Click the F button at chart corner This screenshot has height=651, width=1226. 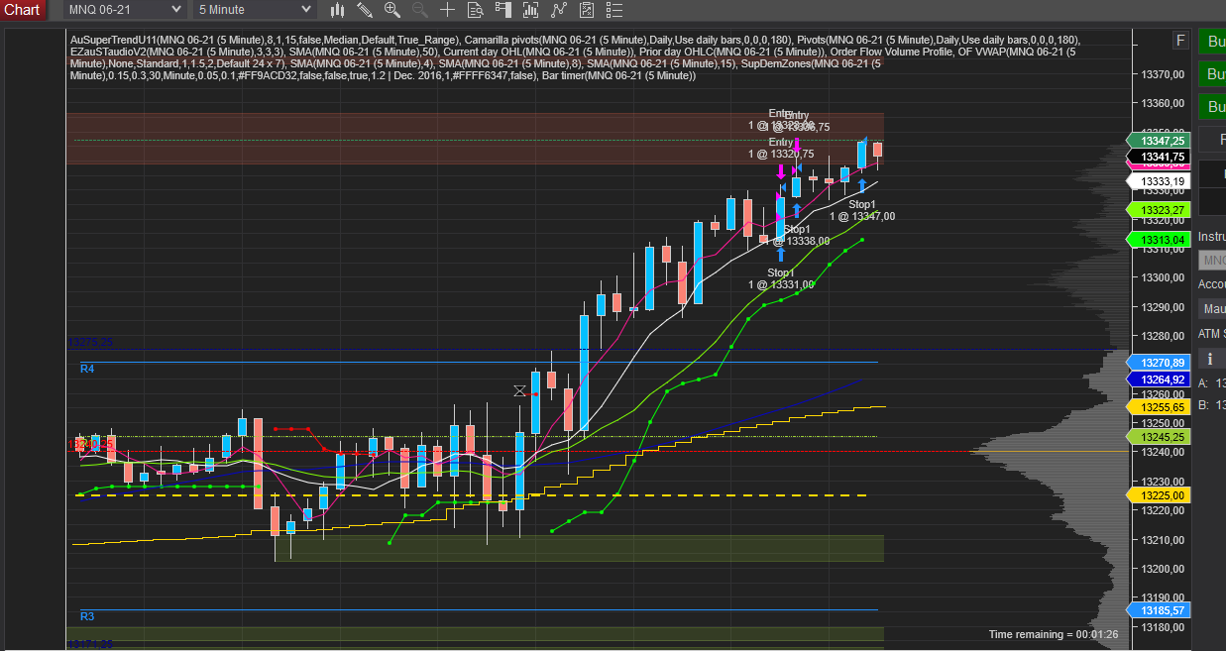click(1179, 41)
